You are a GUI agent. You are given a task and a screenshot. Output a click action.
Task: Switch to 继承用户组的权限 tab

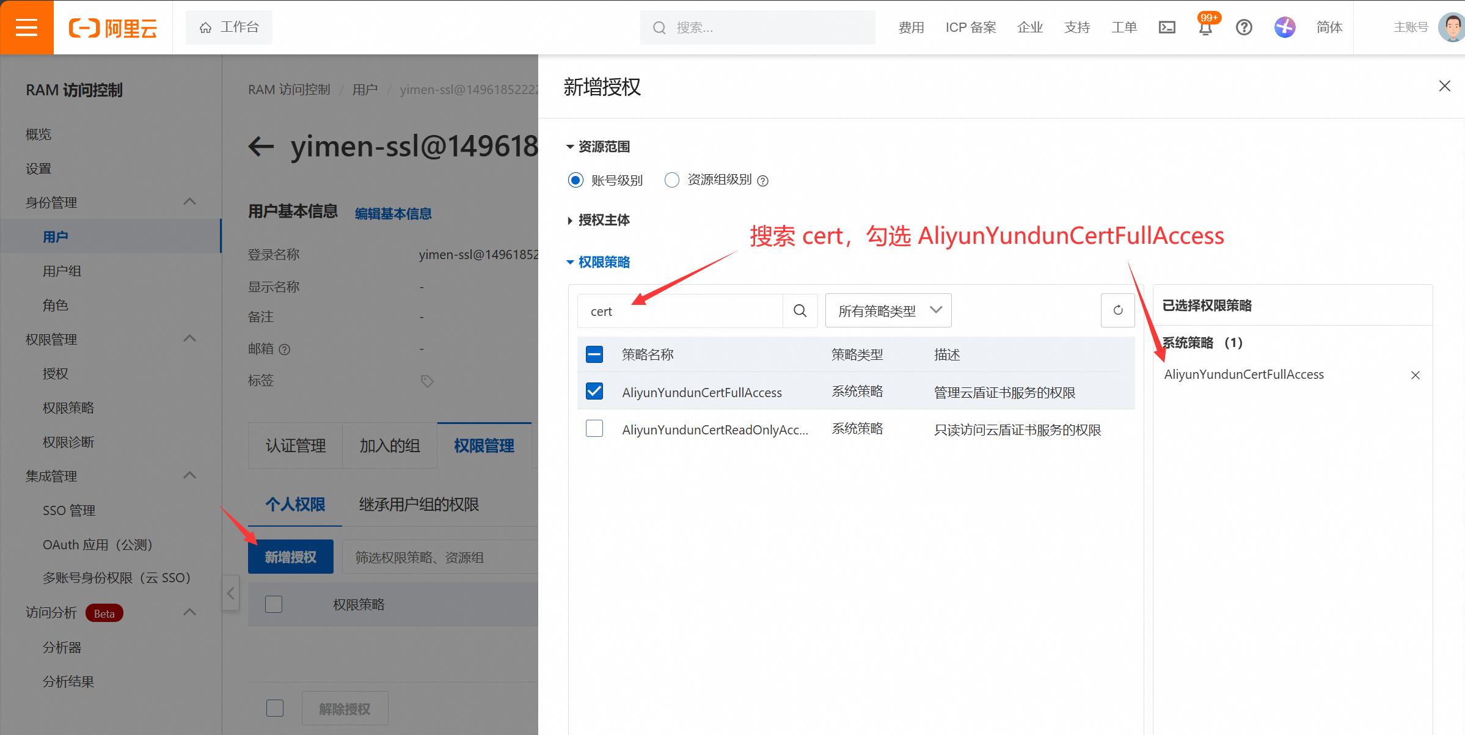click(418, 505)
